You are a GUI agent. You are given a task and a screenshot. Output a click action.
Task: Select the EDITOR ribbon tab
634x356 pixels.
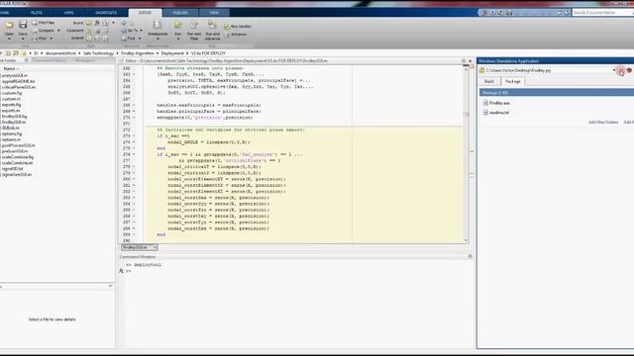[145, 13]
